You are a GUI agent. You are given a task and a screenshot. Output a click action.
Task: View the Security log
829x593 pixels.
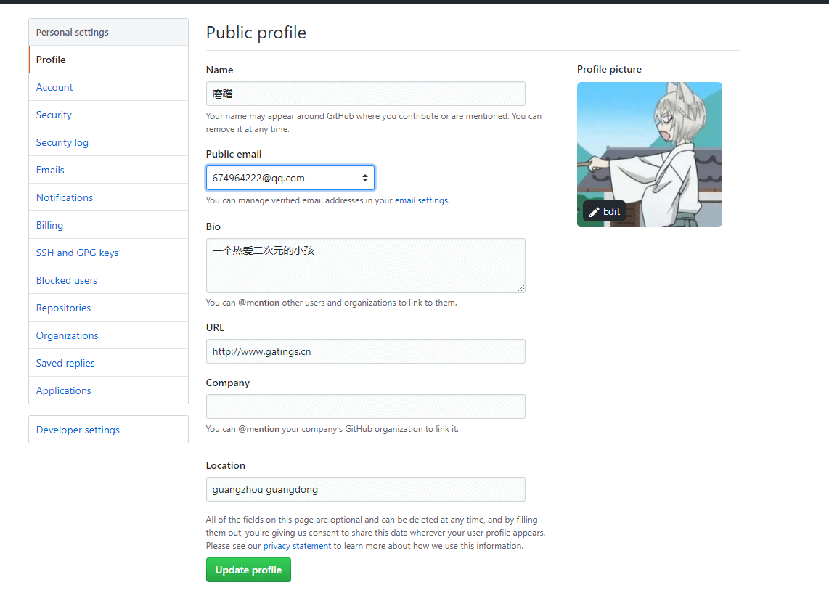tap(62, 142)
